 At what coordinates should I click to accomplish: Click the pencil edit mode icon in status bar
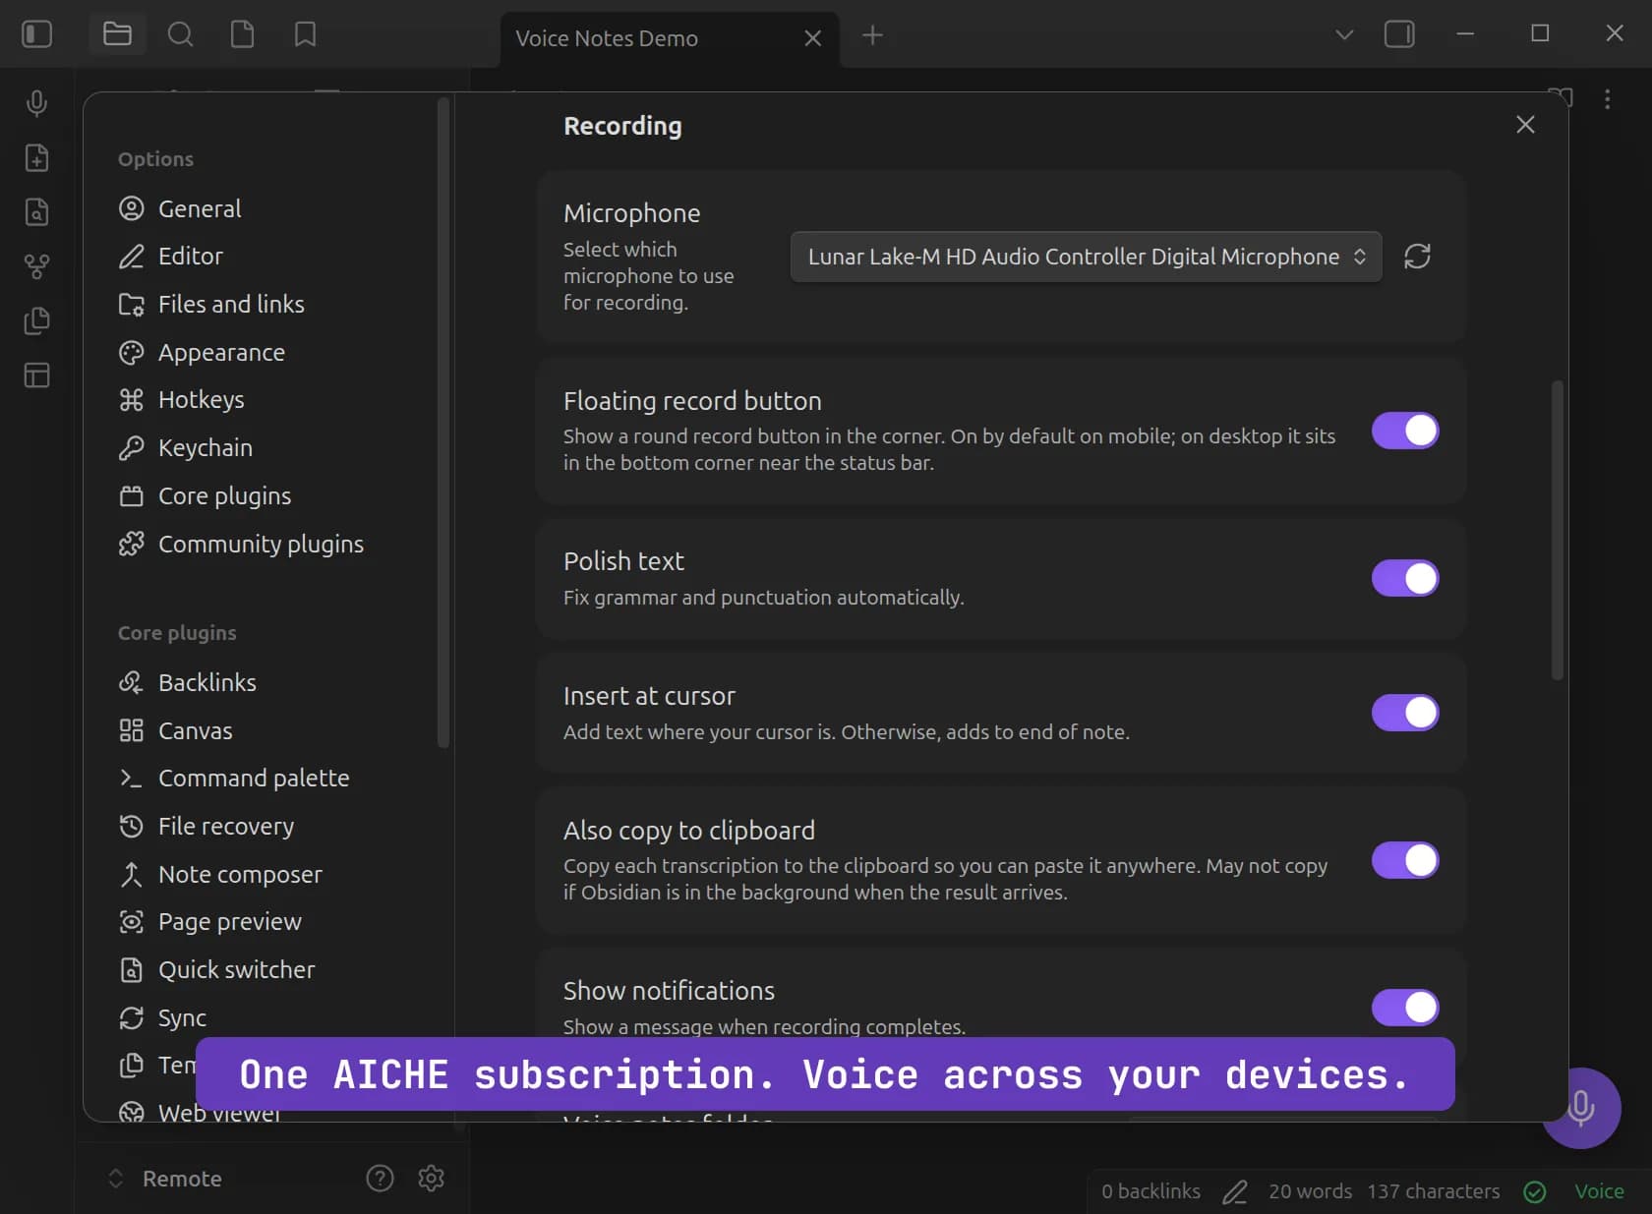(1235, 1191)
